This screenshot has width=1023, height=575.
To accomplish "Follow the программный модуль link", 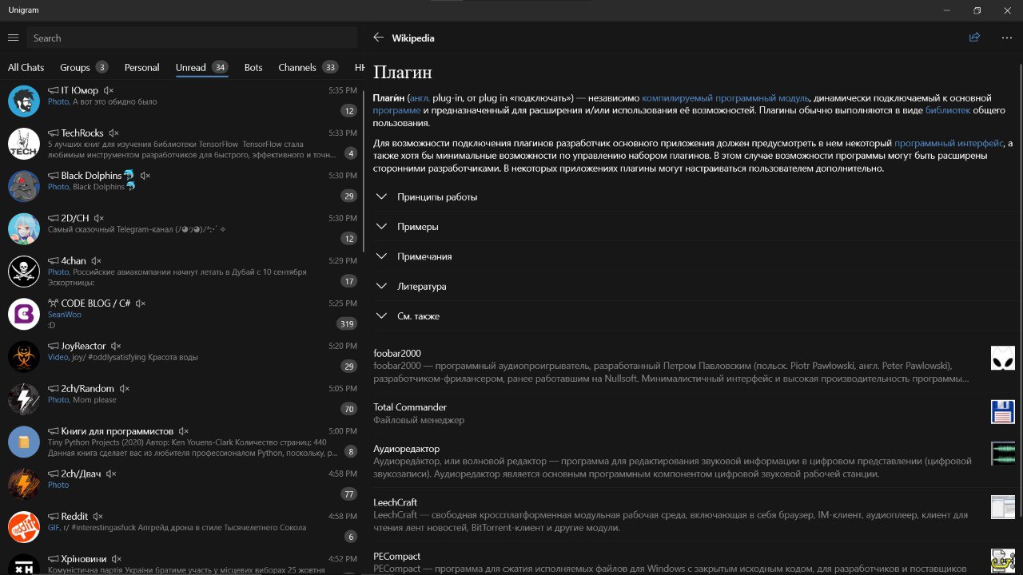I will pos(762,98).
